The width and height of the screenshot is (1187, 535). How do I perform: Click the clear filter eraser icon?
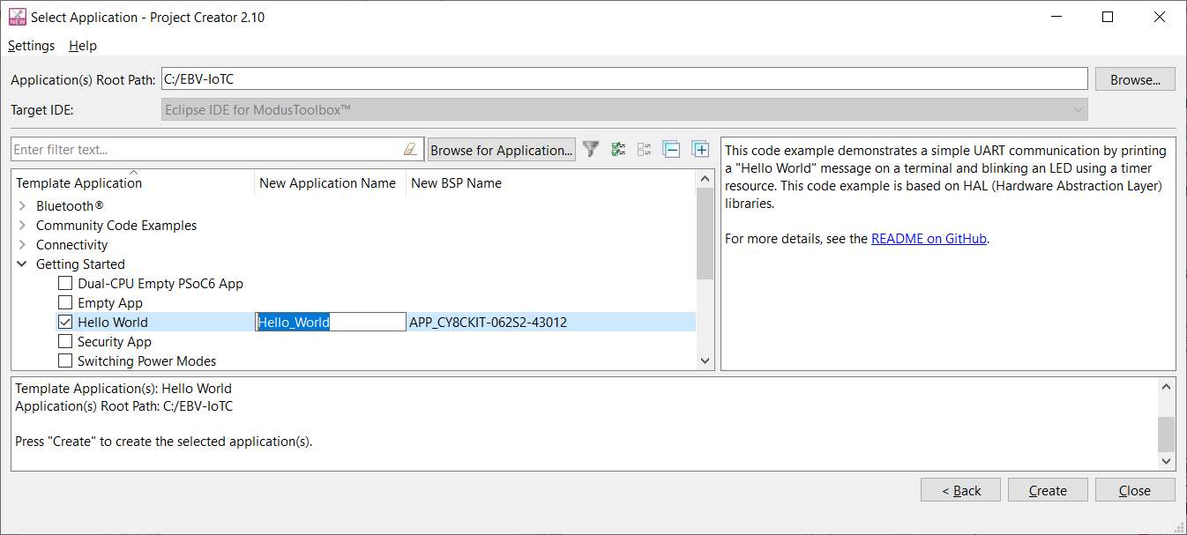click(x=410, y=150)
